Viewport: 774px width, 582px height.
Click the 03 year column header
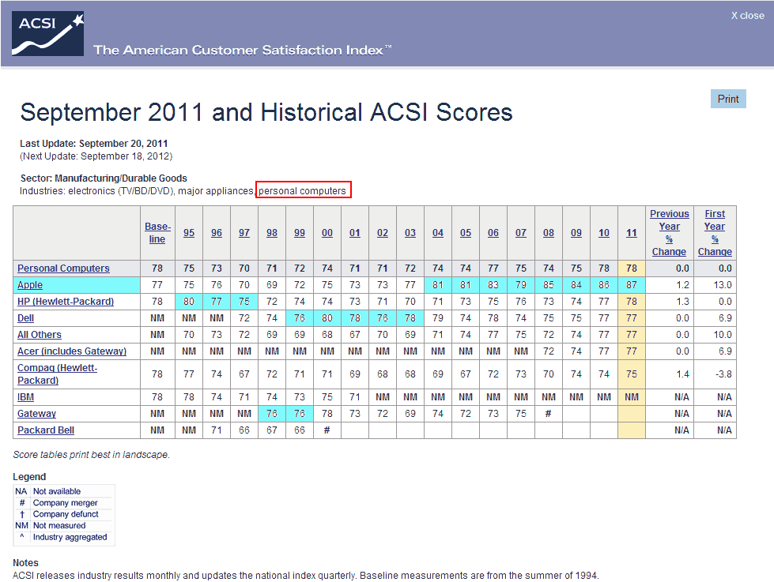click(x=410, y=233)
